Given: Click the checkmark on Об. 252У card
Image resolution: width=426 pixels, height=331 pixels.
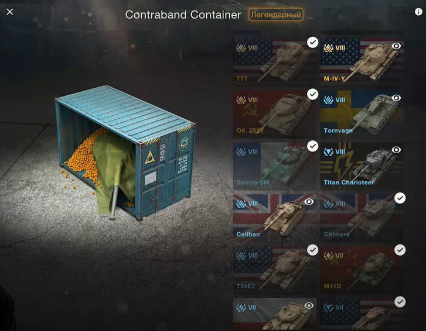Looking at the screenshot, I should coord(313,94).
